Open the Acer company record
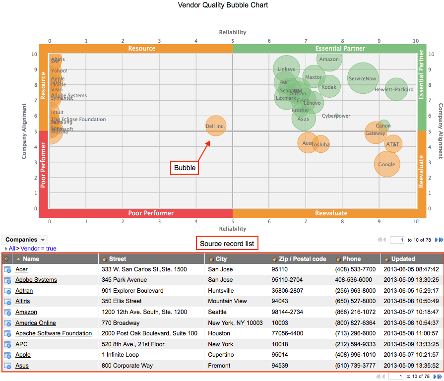 (x=21, y=269)
